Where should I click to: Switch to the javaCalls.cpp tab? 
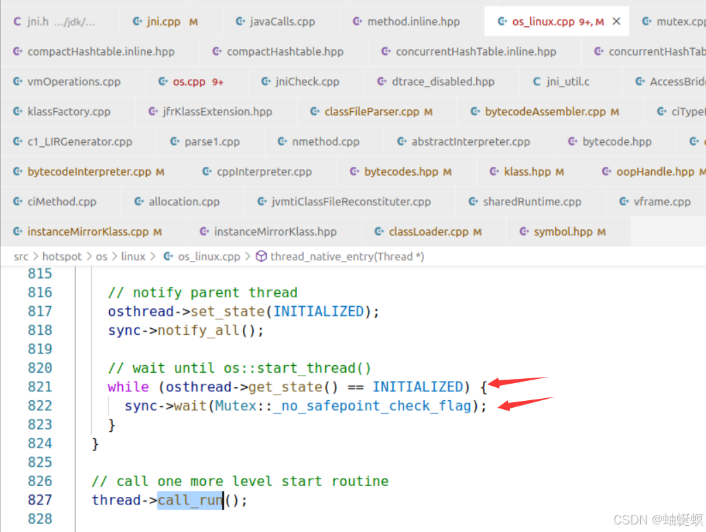(x=281, y=21)
